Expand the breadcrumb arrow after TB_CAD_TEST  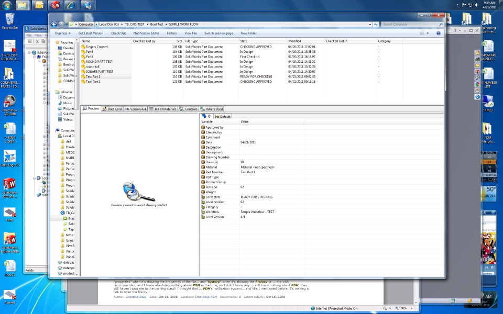[147, 25]
